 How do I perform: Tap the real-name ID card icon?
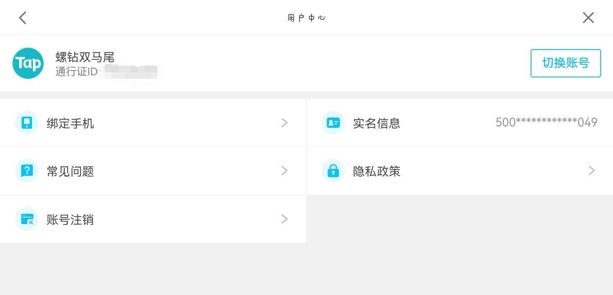pyautogui.click(x=333, y=123)
